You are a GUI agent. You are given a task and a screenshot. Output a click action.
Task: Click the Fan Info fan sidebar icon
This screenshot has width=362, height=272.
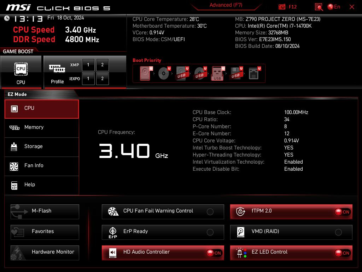coord(14,166)
